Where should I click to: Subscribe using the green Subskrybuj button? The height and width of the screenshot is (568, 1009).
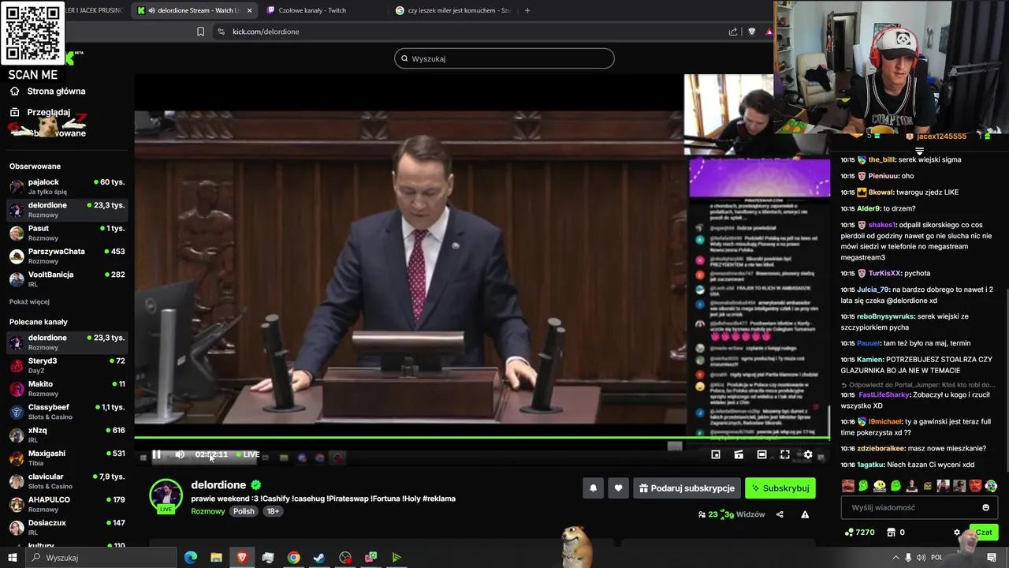780,488
